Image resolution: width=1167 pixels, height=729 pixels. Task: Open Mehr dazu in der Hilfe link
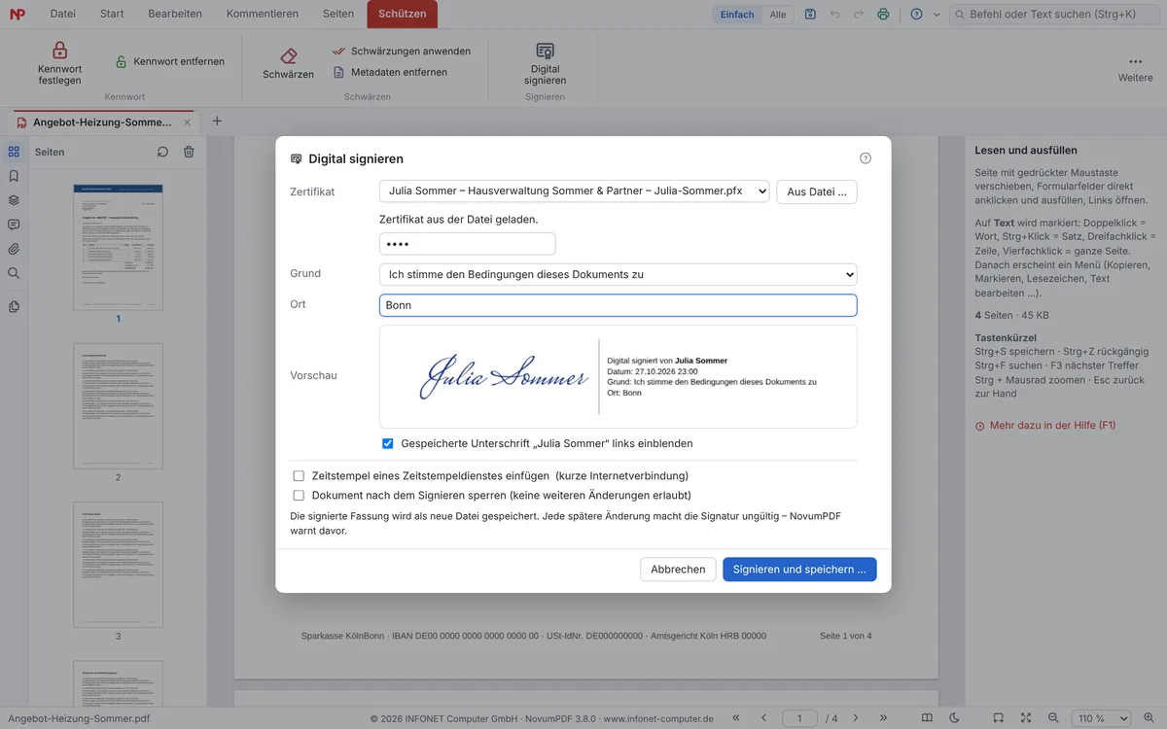(x=1045, y=426)
